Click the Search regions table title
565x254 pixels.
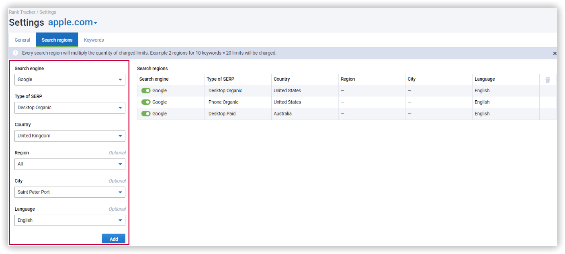click(x=152, y=69)
